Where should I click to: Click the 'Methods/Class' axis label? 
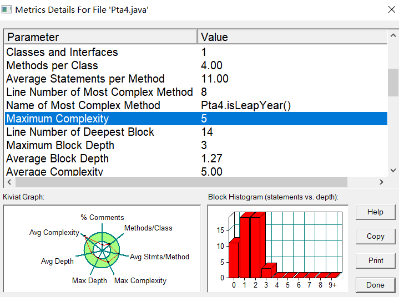click(148, 228)
